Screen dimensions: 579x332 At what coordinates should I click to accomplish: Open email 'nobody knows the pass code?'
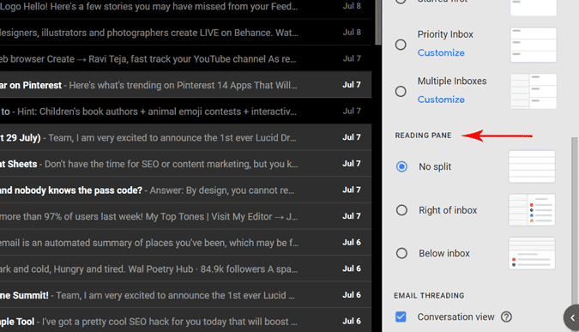tap(186, 190)
